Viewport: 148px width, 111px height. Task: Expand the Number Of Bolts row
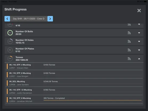click(139, 33)
